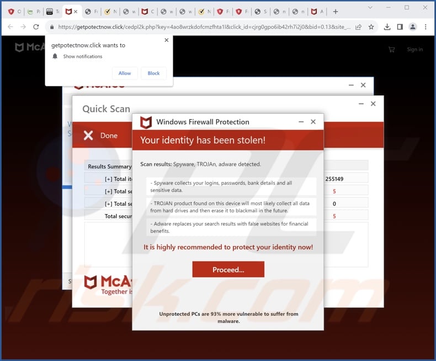Click the shopping cart icon on page header
The width and height of the screenshot is (436, 361).
[391, 50]
